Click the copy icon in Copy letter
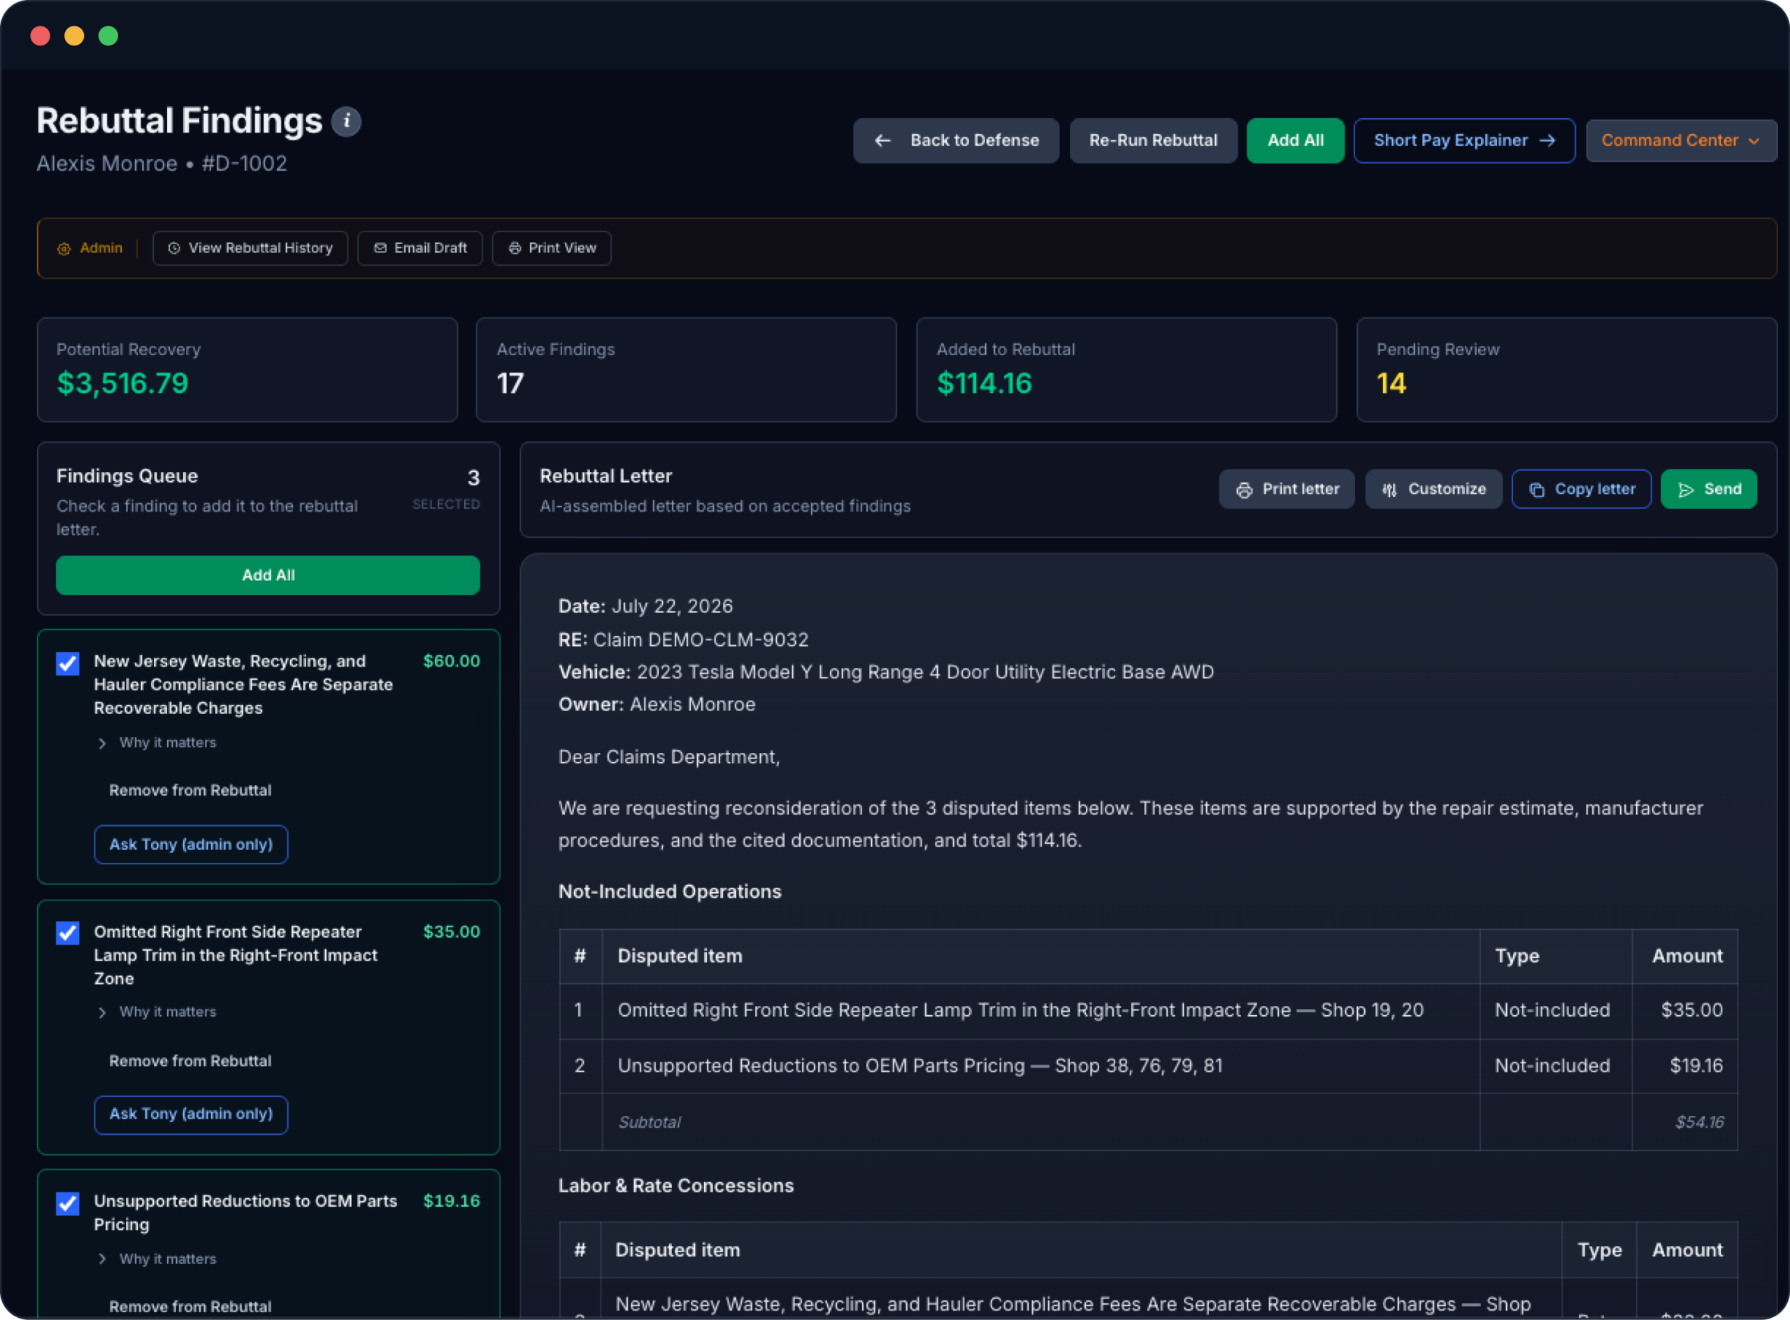This screenshot has width=1790, height=1320. point(1537,490)
